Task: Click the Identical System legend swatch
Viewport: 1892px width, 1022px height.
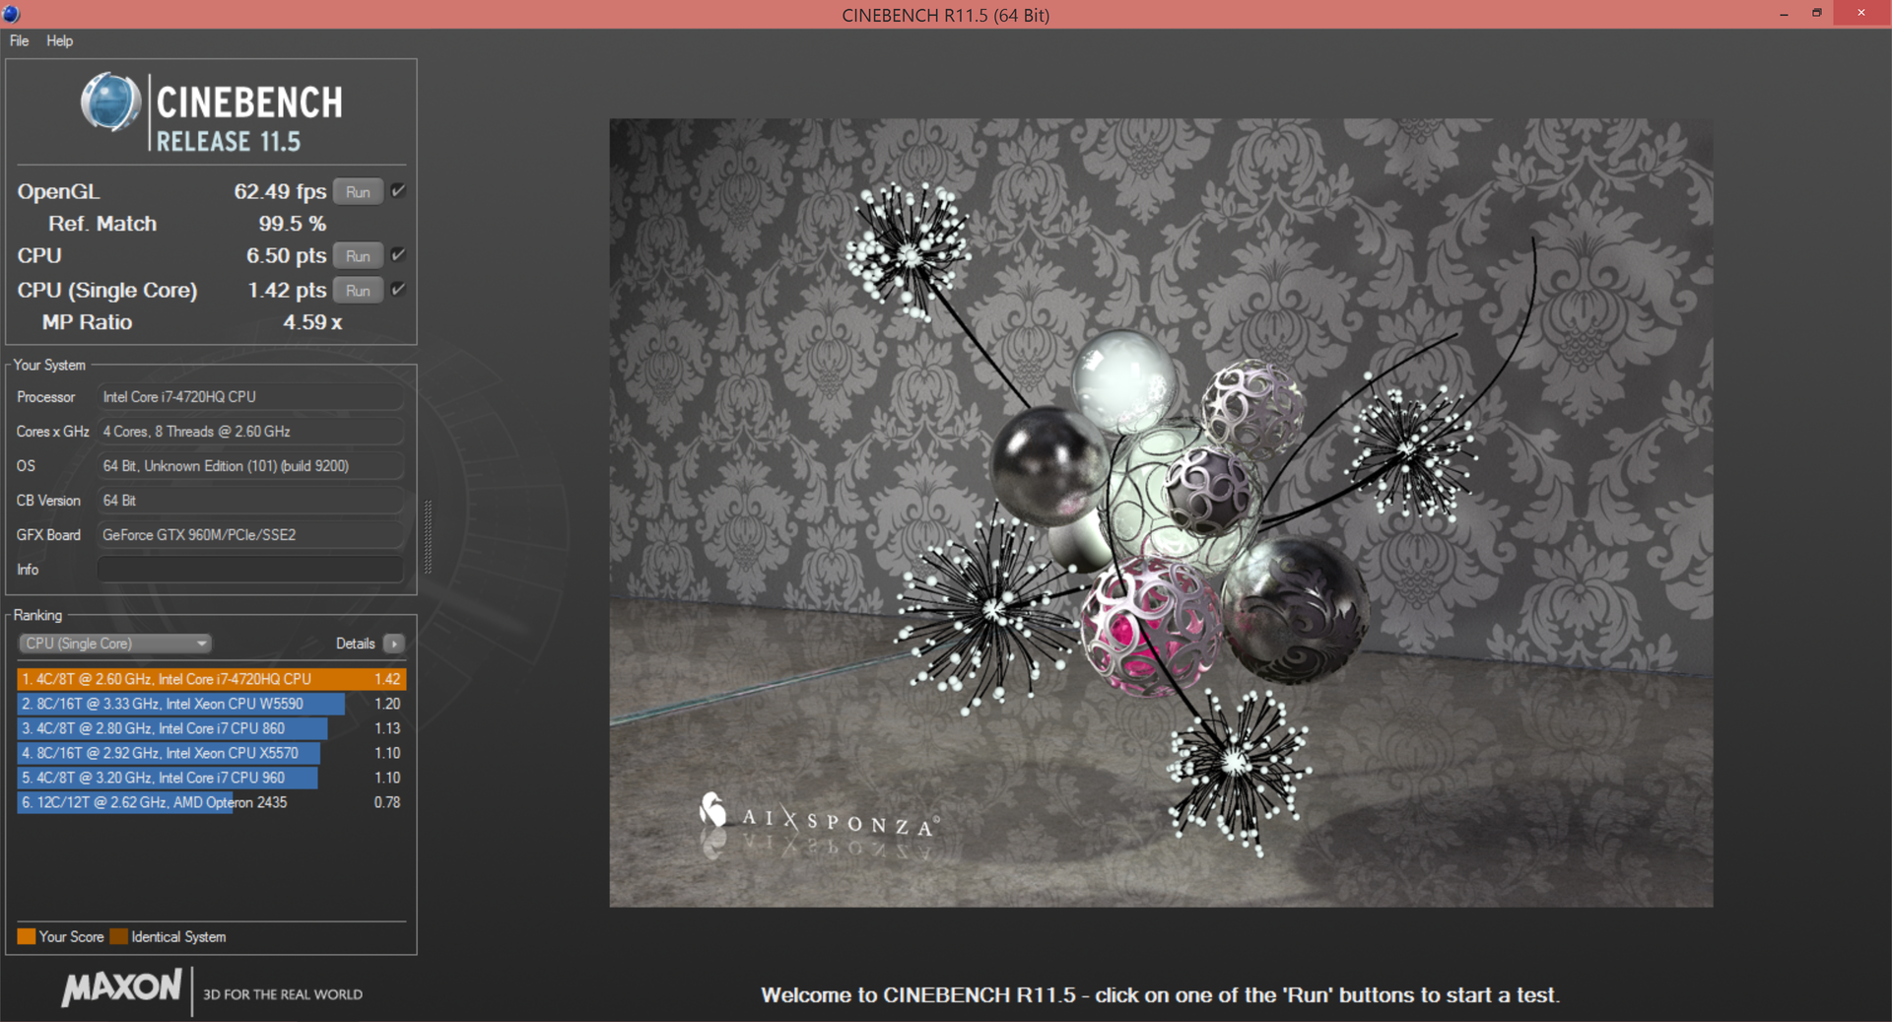Action: pos(119,936)
